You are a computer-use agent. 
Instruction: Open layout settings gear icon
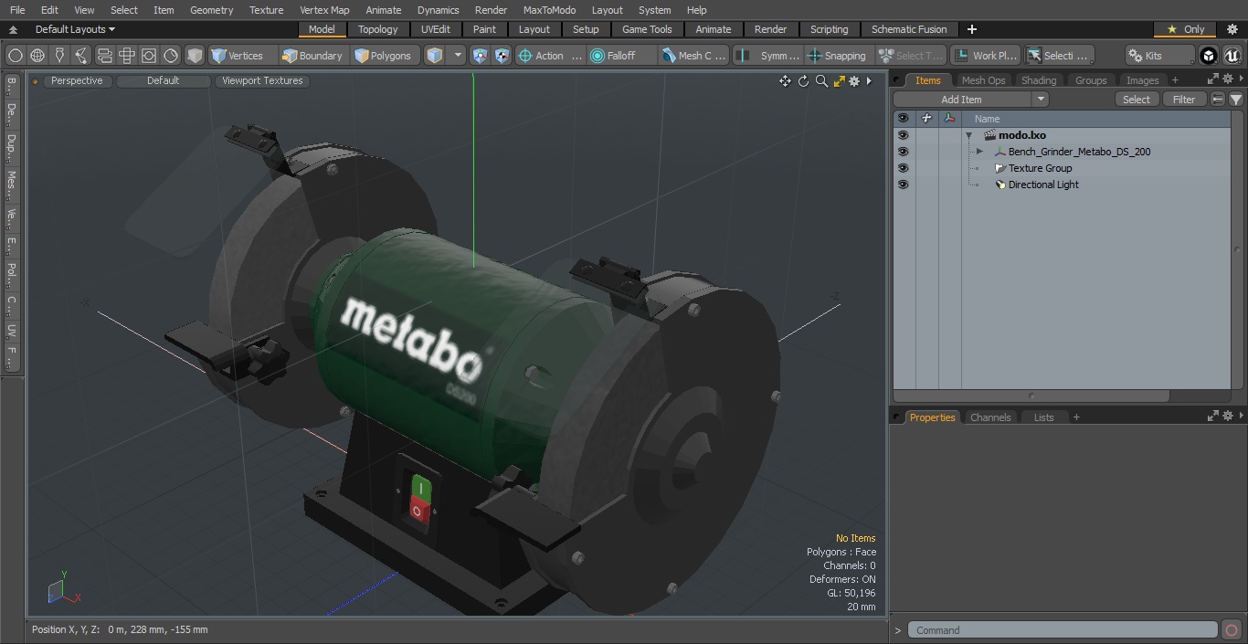tap(1232, 29)
